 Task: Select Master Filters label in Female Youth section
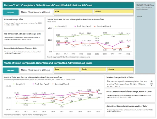pyautogui.click(x=36, y=12)
